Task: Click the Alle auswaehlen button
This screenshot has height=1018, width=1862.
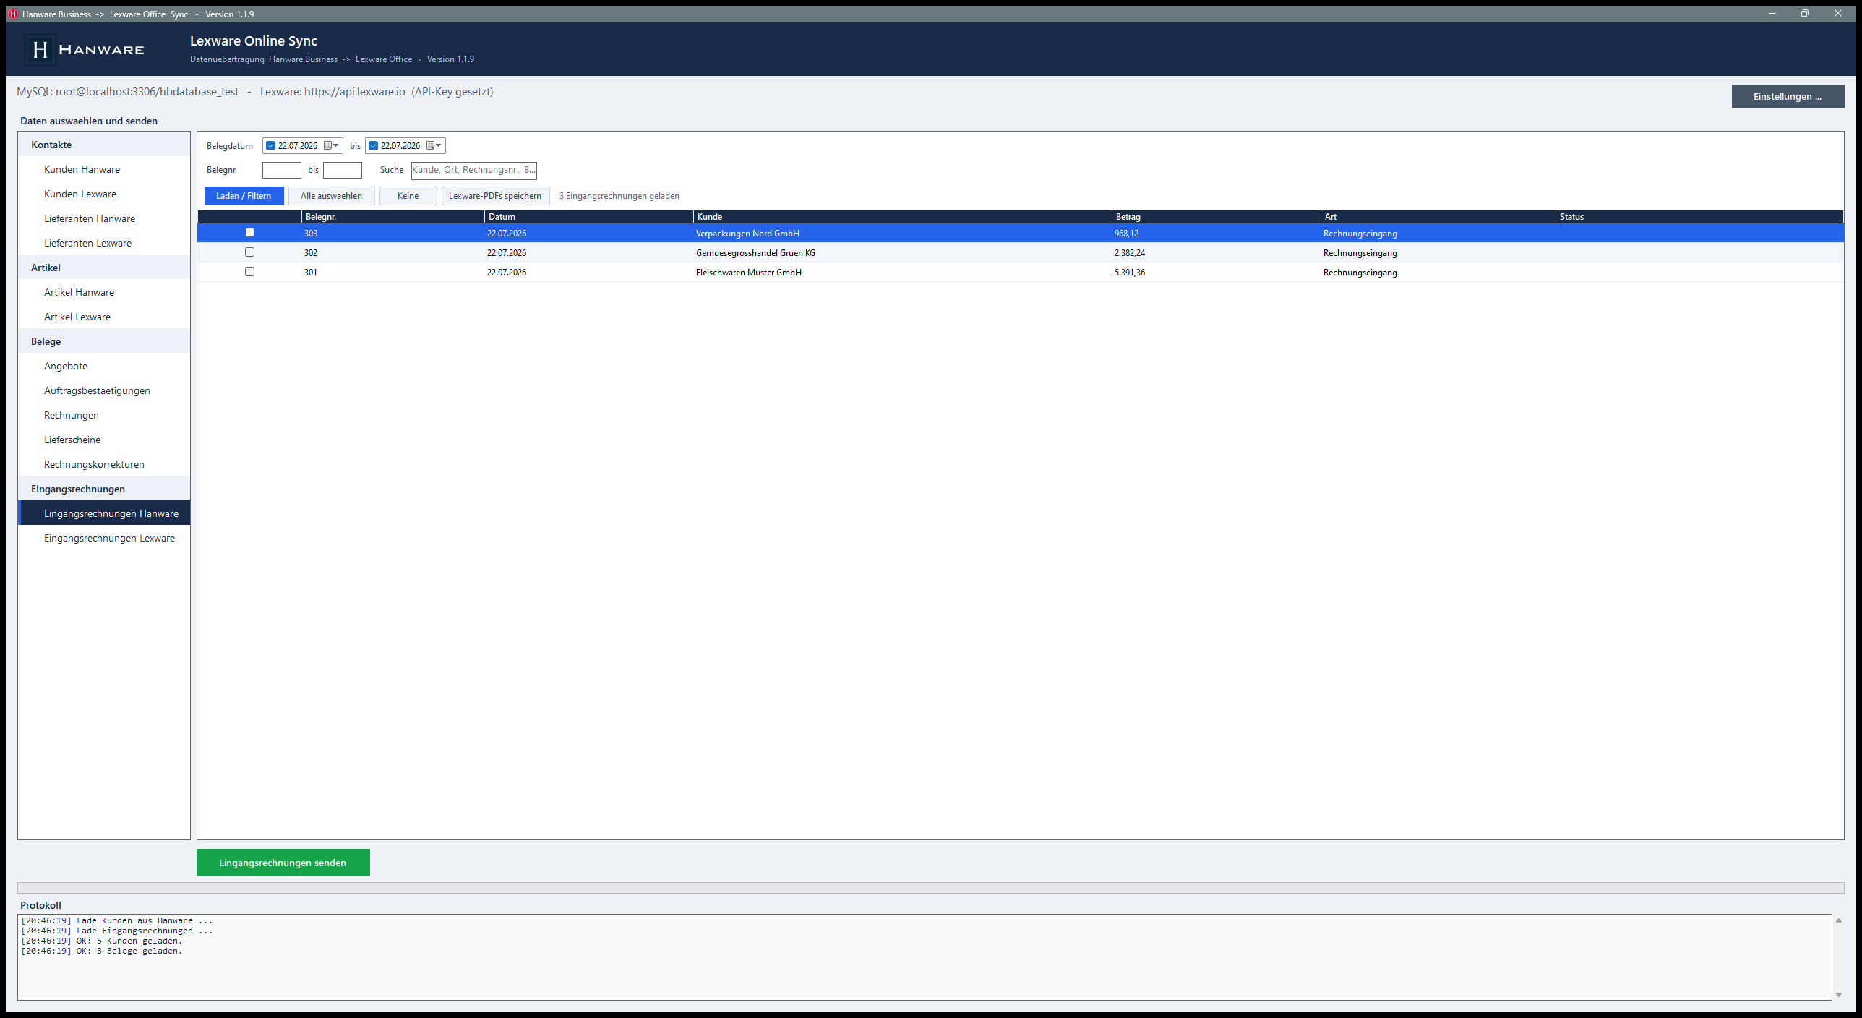Action: coord(331,196)
